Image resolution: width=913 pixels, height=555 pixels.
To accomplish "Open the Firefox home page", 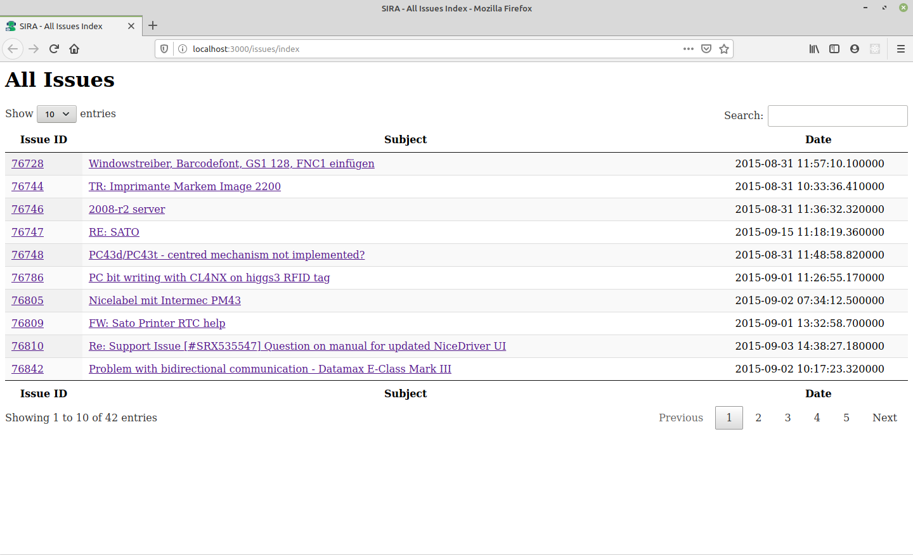I will pyautogui.click(x=74, y=48).
